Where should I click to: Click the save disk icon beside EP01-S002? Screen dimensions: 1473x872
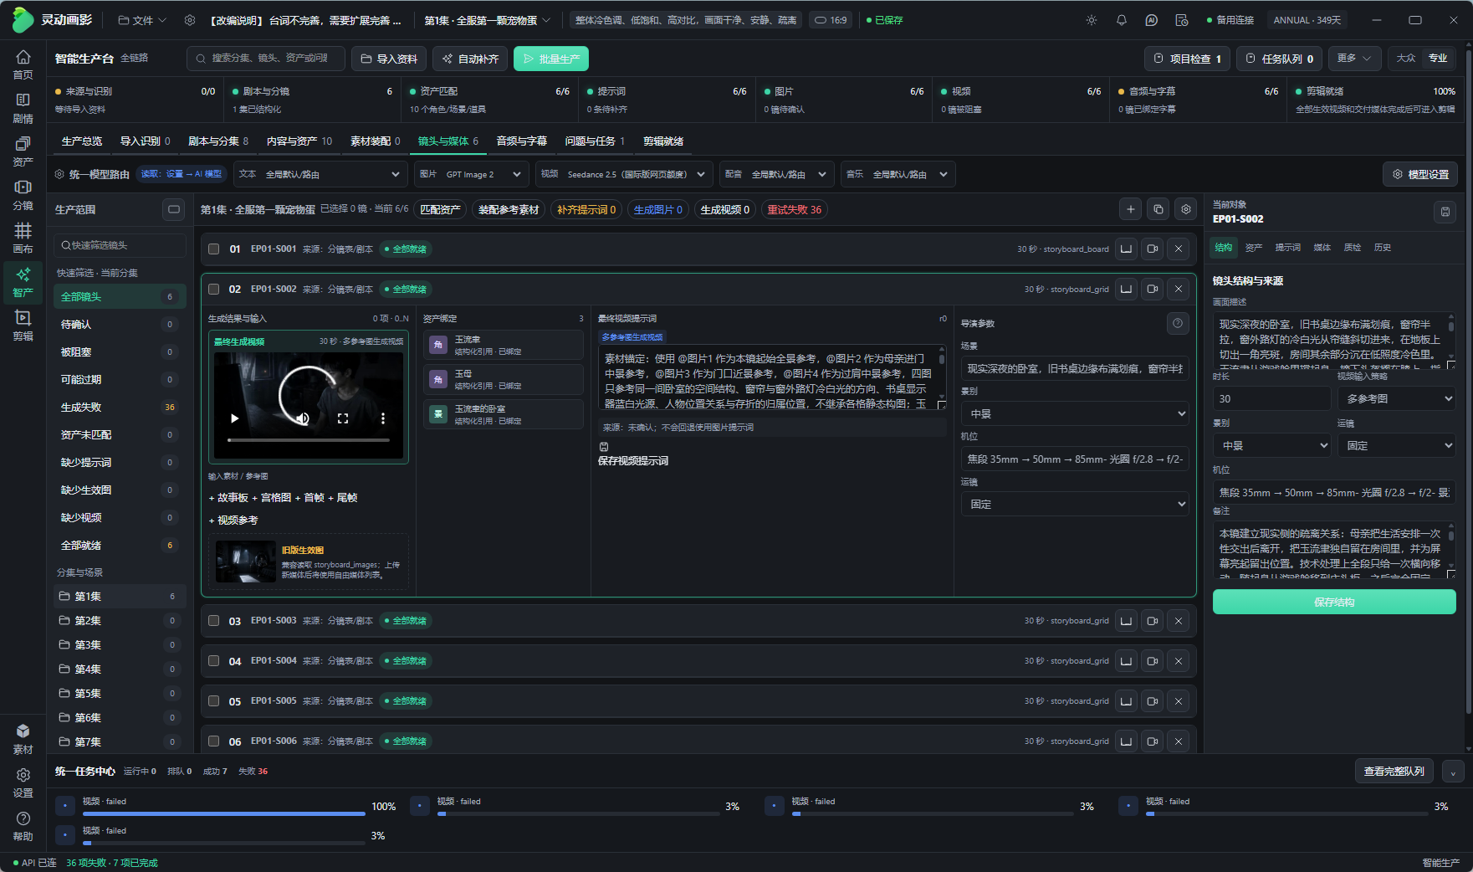1445,213
